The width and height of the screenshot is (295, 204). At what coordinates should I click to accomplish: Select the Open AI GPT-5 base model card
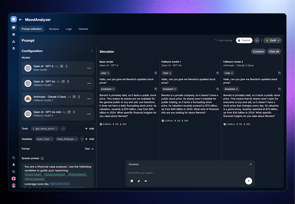pyautogui.click(x=58, y=68)
